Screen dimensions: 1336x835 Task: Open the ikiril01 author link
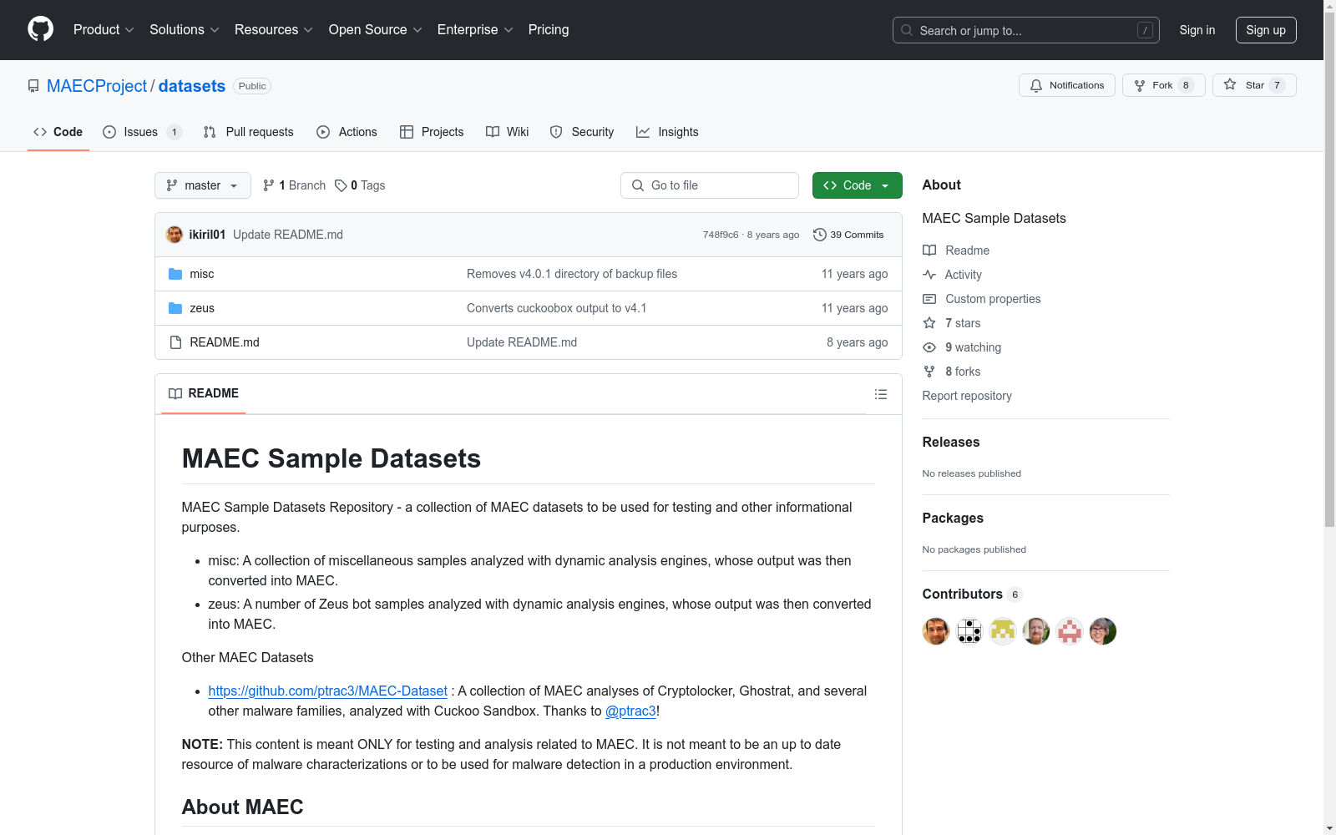pyautogui.click(x=207, y=235)
